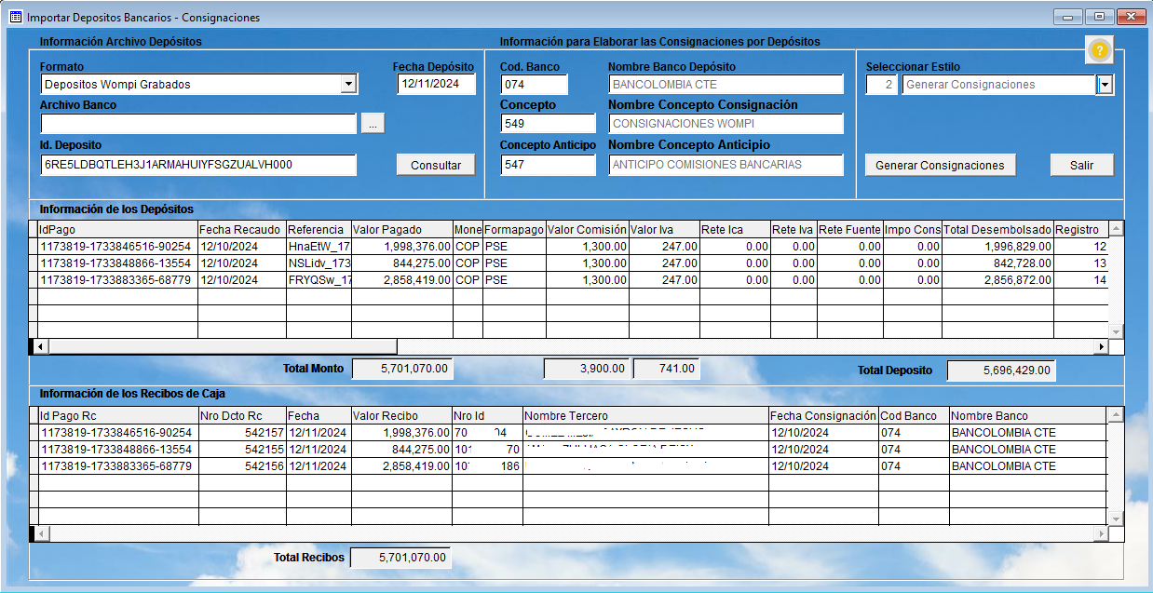Click the deposits grid horizontal scroll left arrow

pyautogui.click(x=39, y=346)
